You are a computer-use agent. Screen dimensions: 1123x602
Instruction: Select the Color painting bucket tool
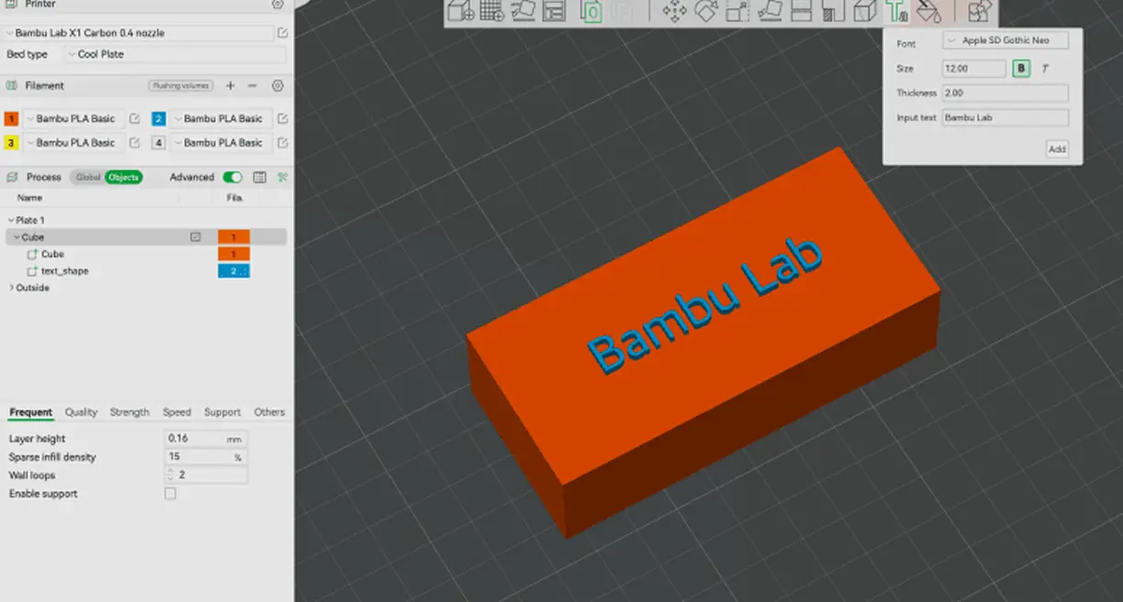tap(927, 11)
